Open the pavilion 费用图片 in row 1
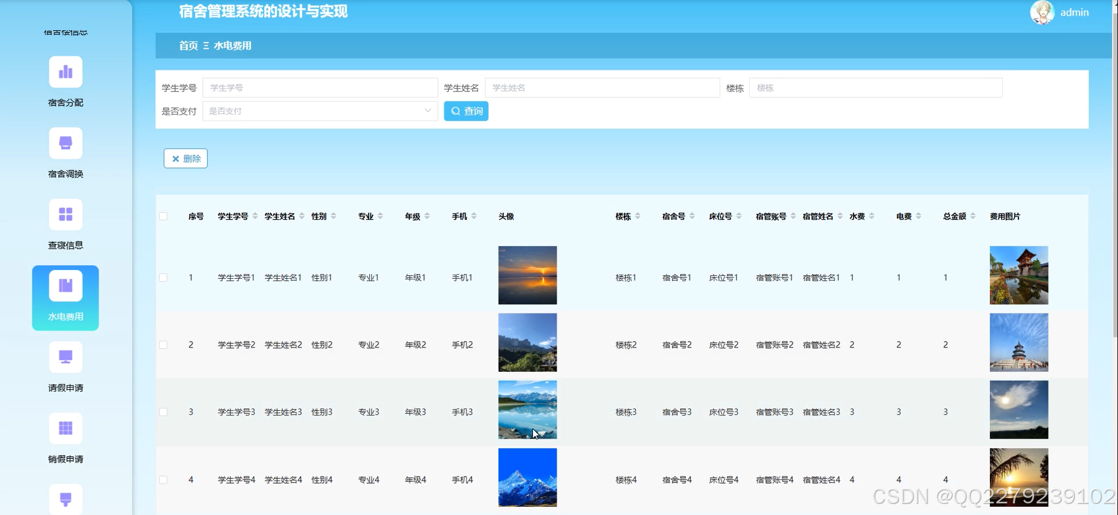 click(x=1019, y=275)
